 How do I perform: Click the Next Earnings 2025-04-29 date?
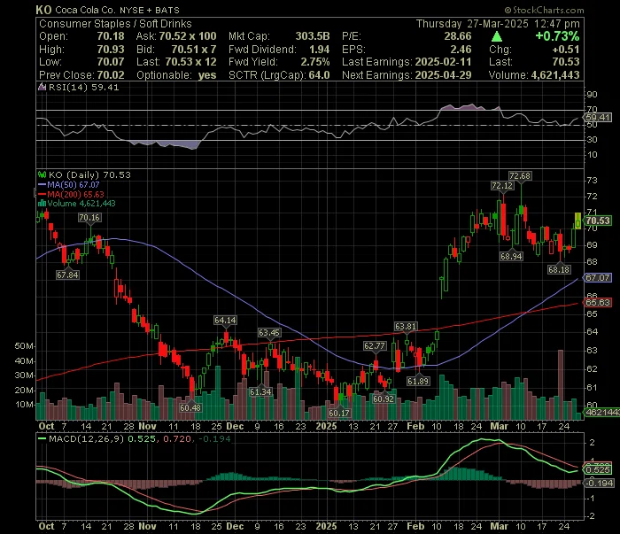(444, 74)
